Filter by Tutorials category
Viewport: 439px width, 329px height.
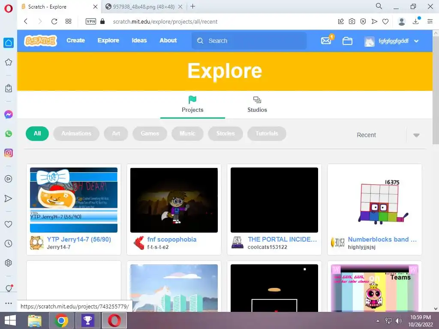267,134
